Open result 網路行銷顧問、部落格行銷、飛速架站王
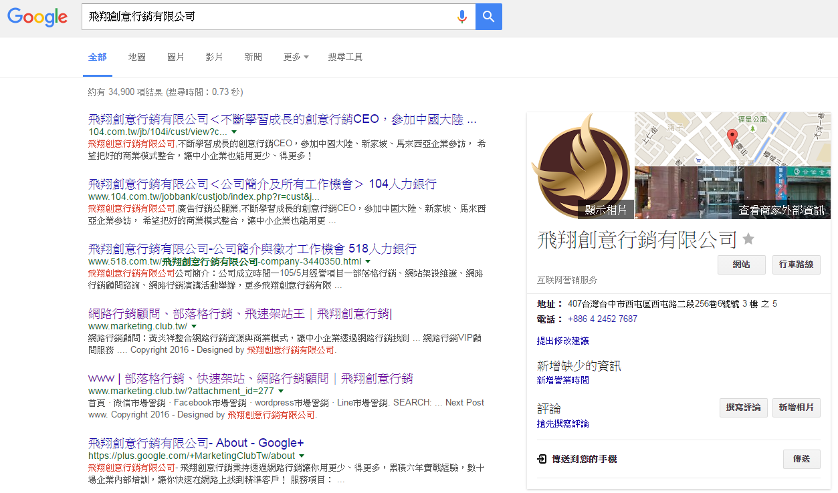 pos(241,314)
